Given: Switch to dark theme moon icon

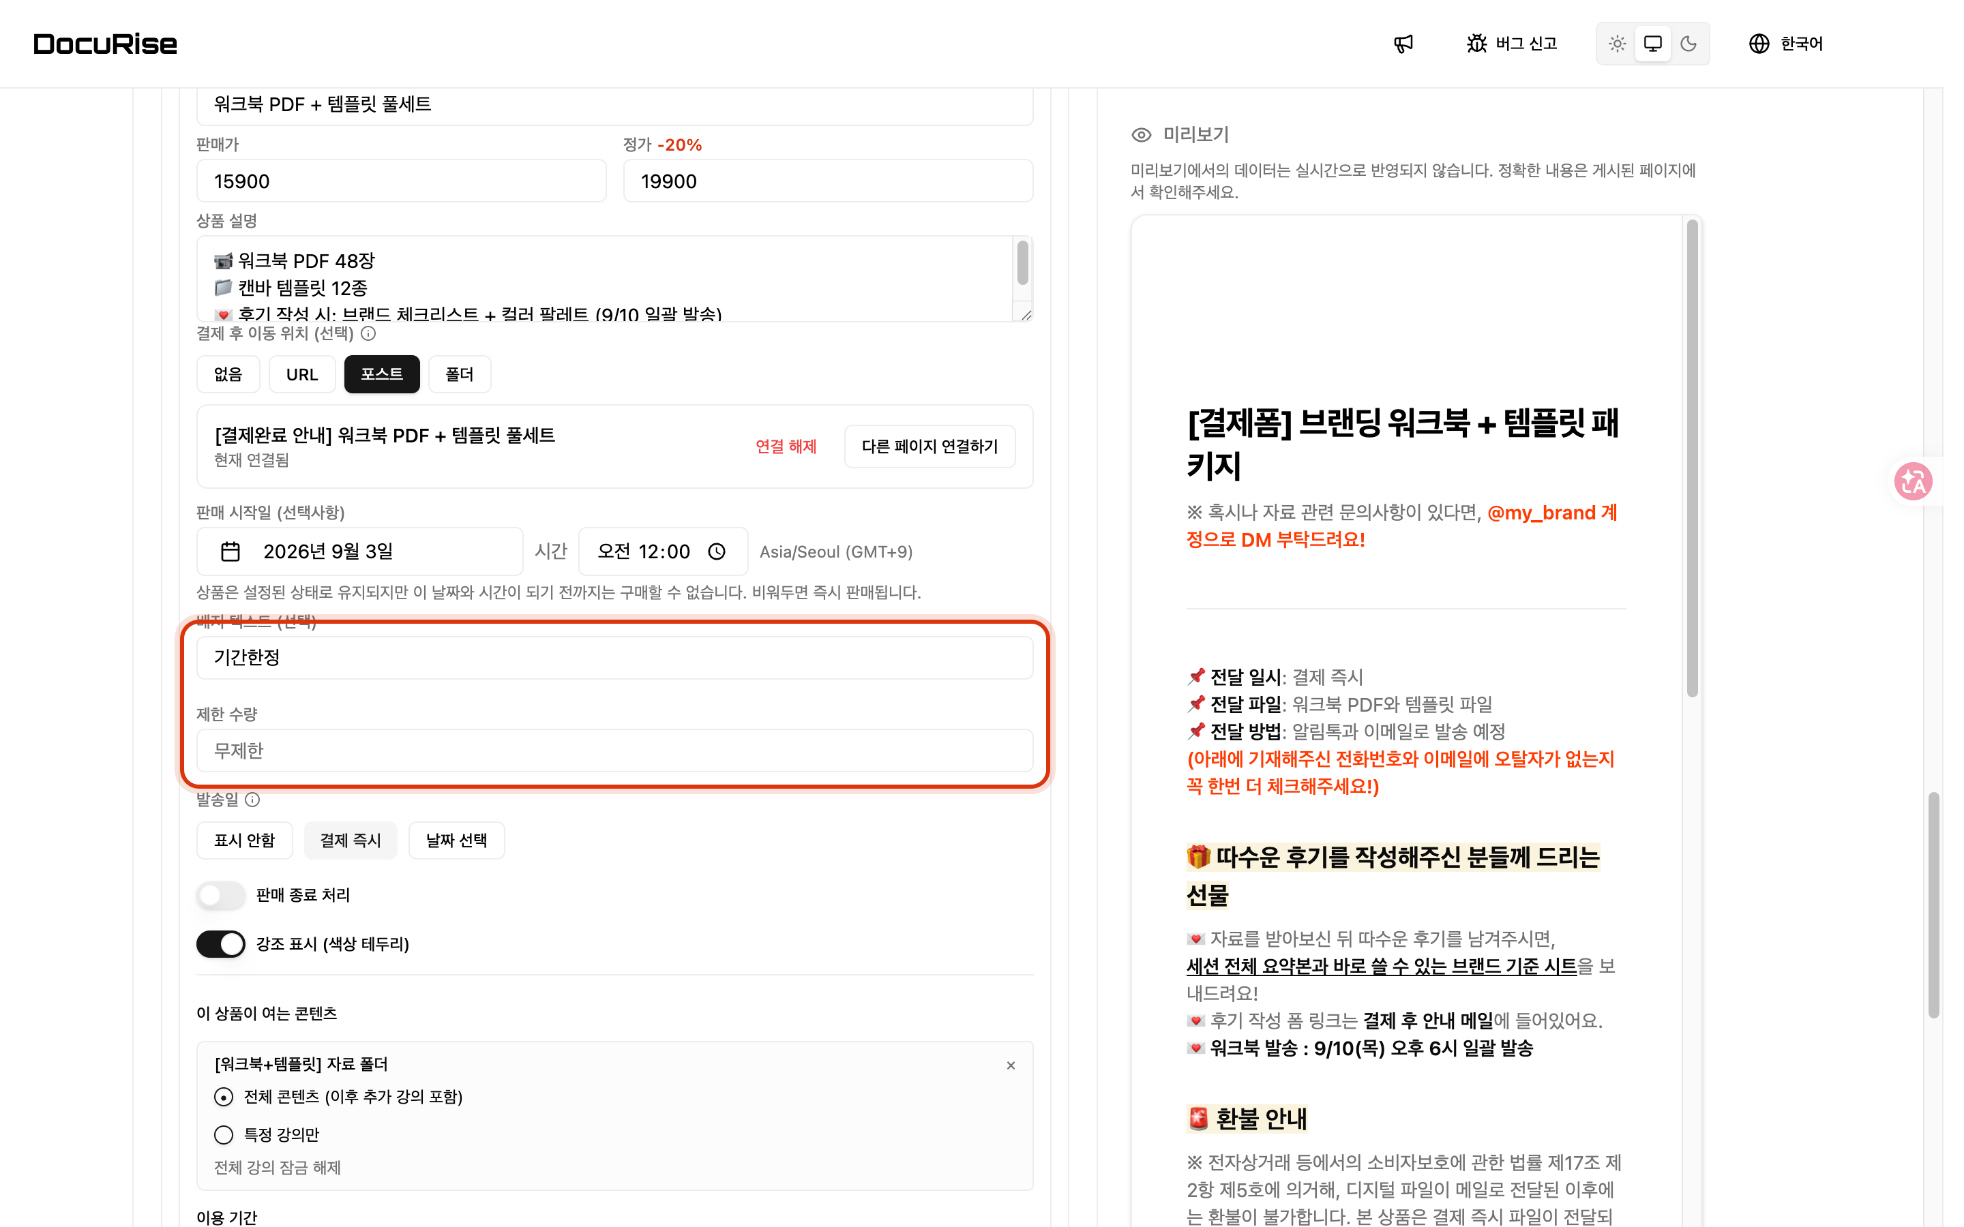Looking at the screenshot, I should (1688, 44).
